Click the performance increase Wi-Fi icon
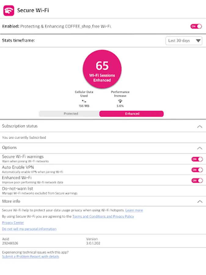The width and height of the screenshot is (206, 275). [x=120, y=101]
